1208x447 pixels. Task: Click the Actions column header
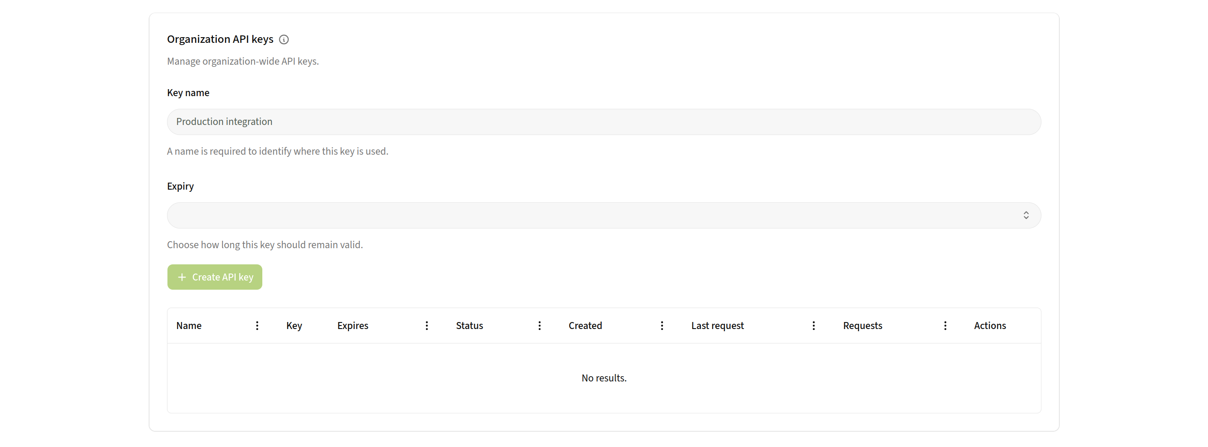click(990, 326)
